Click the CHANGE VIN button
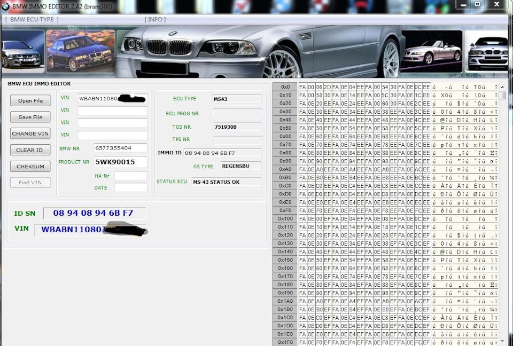Image resolution: width=513 pixels, height=346 pixels. tap(30, 133)
